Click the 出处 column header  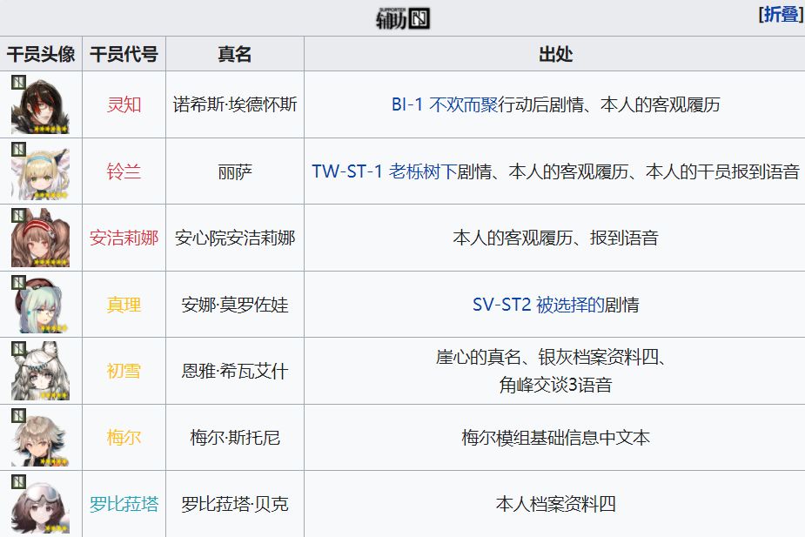click(x=555, y=54)
